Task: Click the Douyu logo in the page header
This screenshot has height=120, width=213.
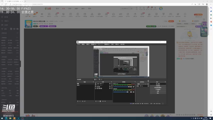Action: point(48,9)
